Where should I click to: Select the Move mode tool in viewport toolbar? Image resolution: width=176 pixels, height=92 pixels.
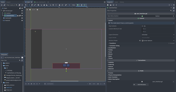[x=29, y=5]
